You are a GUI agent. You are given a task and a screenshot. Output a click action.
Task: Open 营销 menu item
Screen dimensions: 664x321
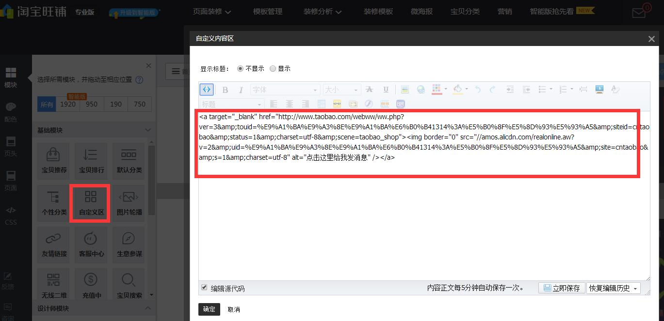point(504,11)
